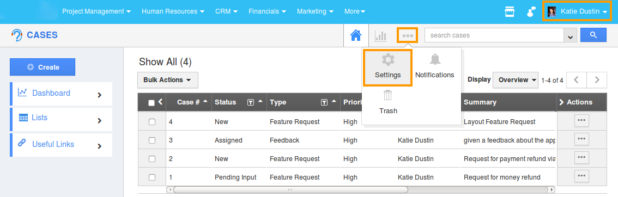618x197 pixels.
Task: Open actions menu for case 1
Action: (581, 176)
